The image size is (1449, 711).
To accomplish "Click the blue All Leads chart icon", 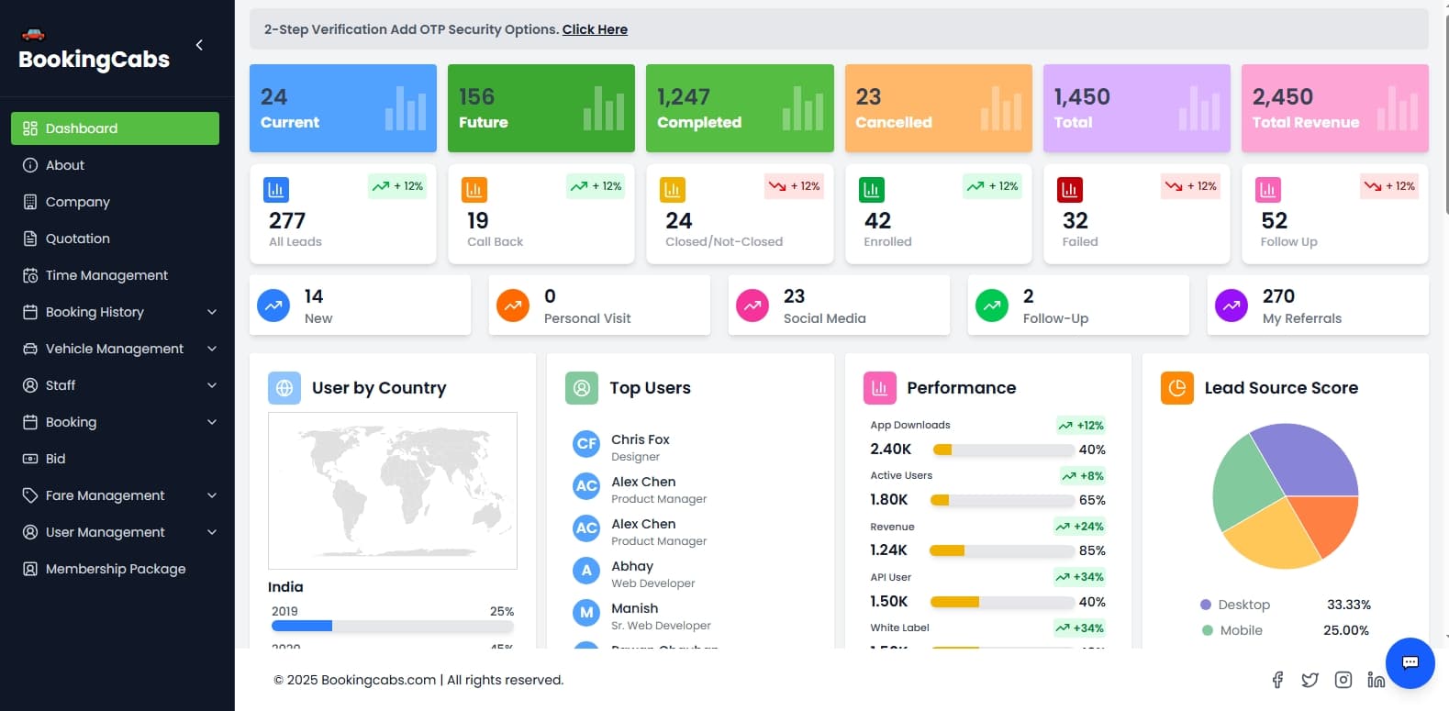I will 276,190.
